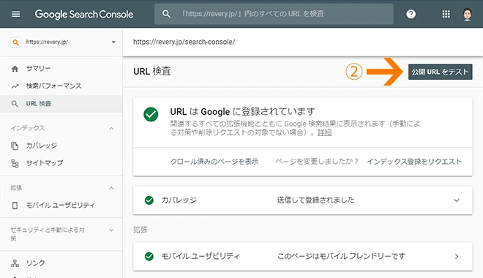Select URL 検査 in the sidebar
This screenshot has height=278, width=483.
(x=61, y=104)
